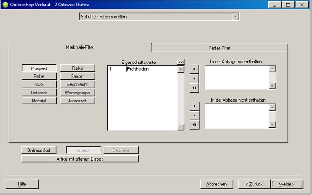Click Artikel mit offenen Dispos button

(x=80, y=159)
